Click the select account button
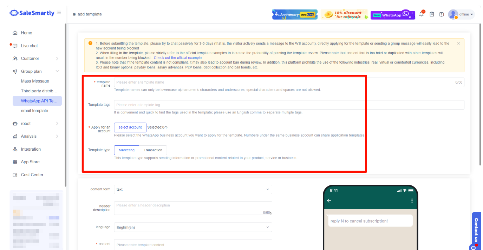Image resolution: width=483 pixels, height=250 pixels. [130, 127]
